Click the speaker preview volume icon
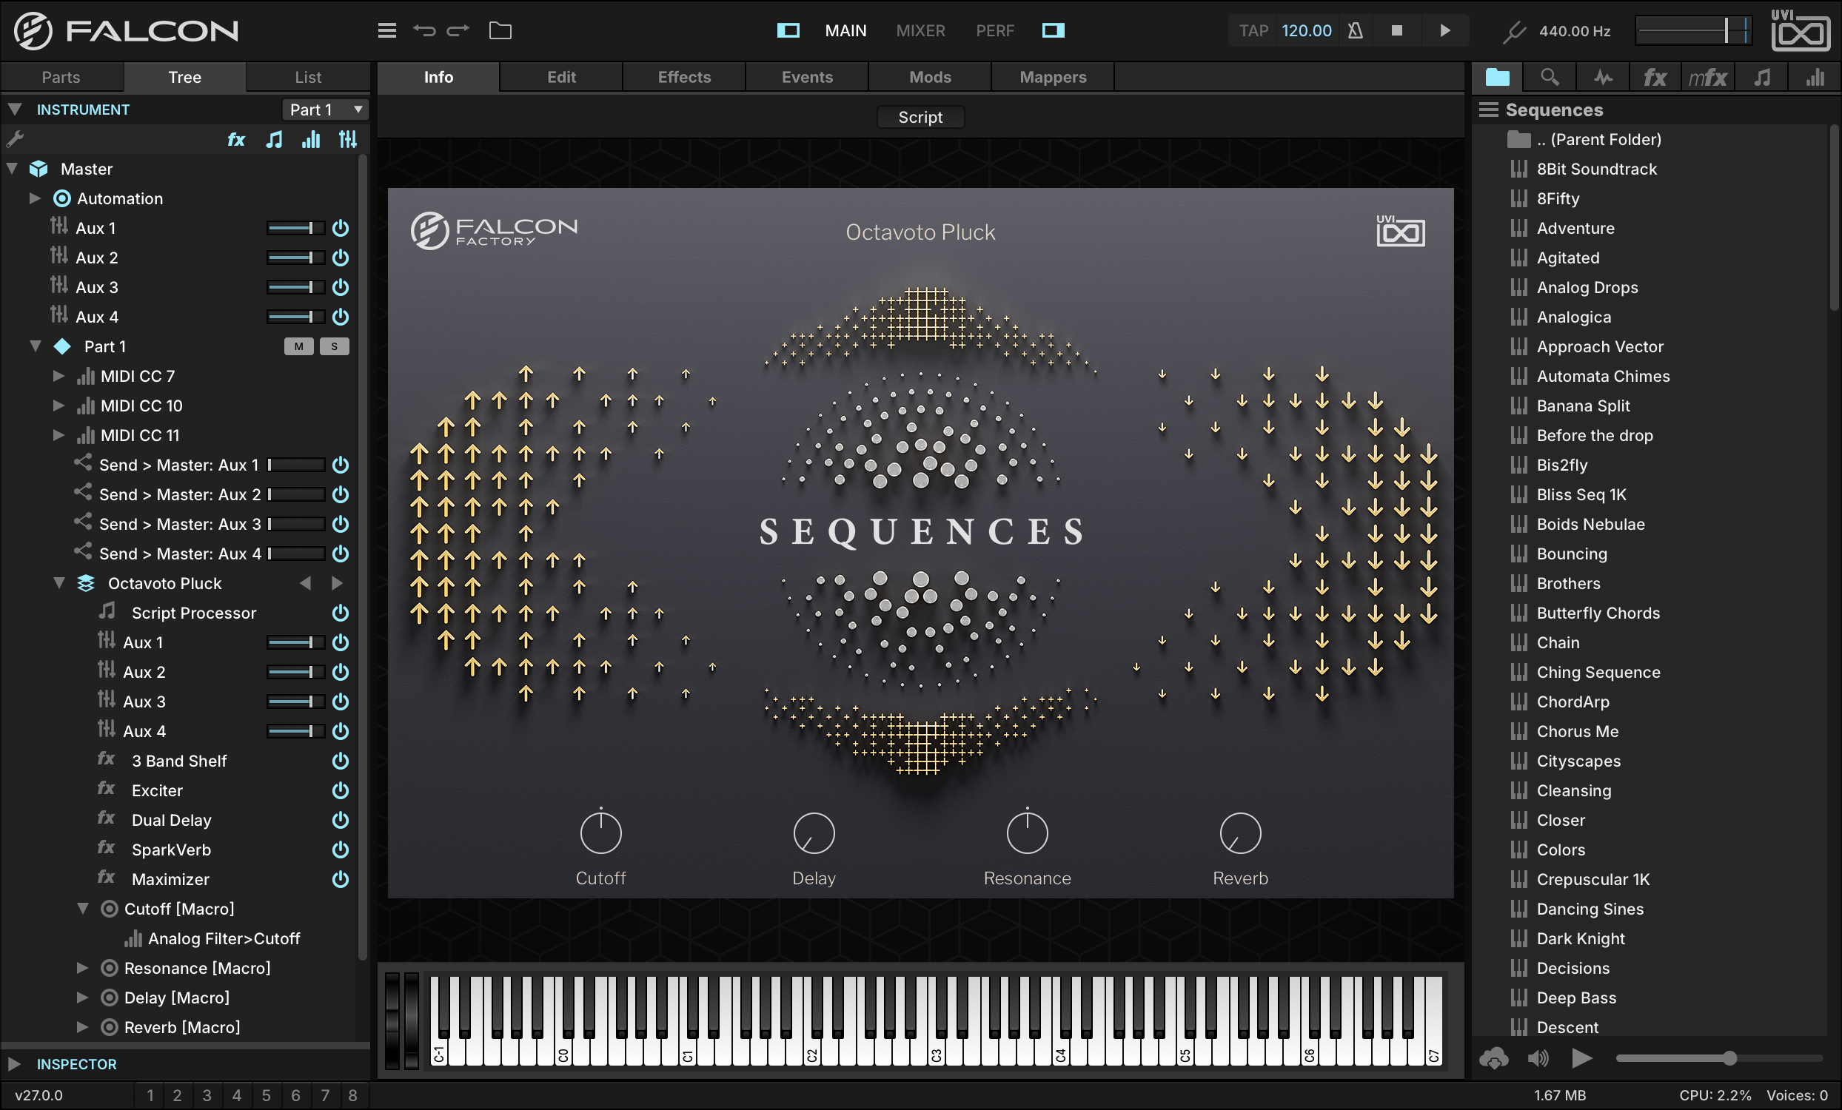The image size is (1842, 1110). pyautogui.click(x=1538, y=1057)
